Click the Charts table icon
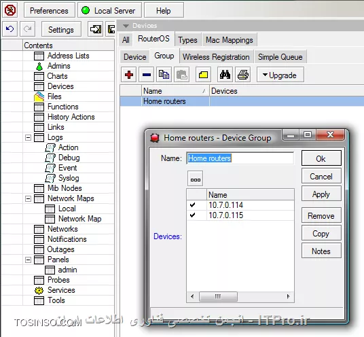 39,76
